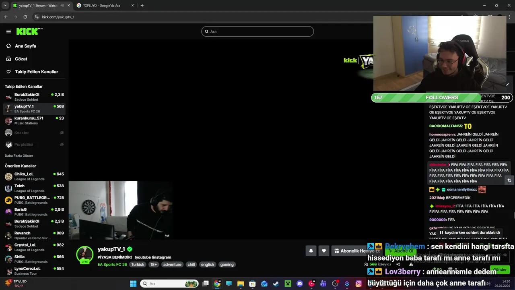
Task: Select the adventure tag
Action: [172, 265]
